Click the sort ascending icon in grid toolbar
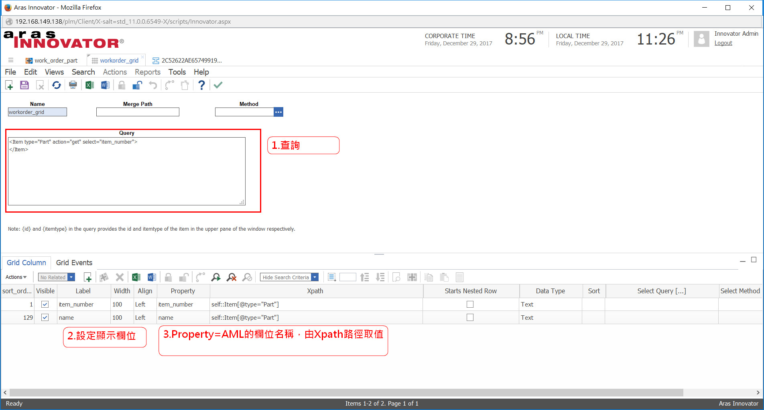The width and height of the screenshot is (764, 410). [x=365, y=277]
